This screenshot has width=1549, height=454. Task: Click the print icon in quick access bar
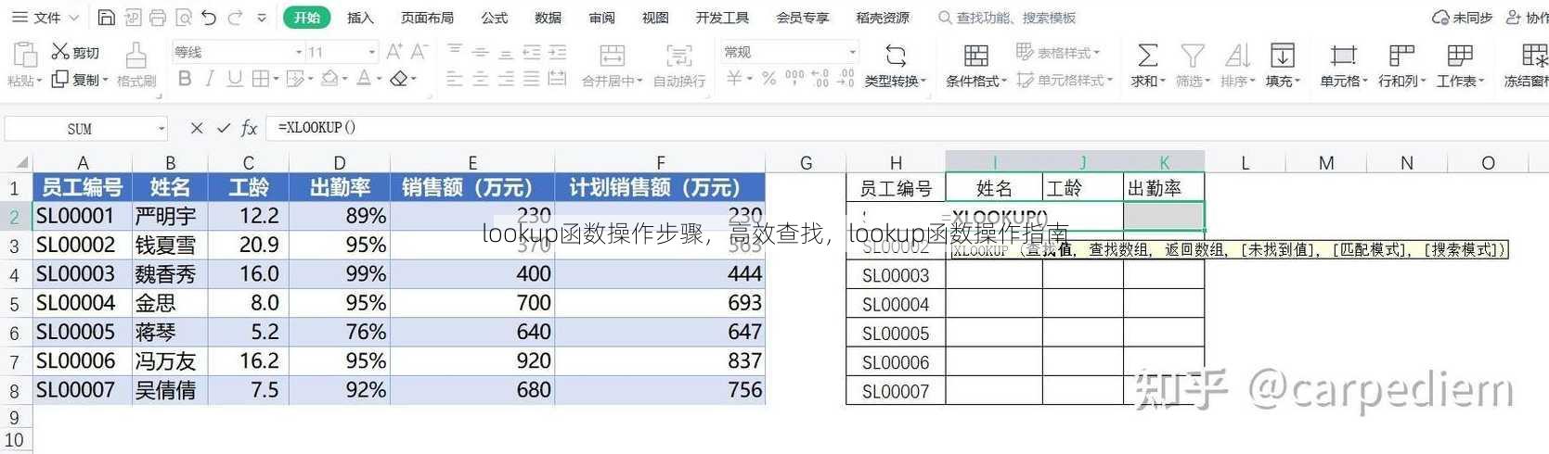[x=158, y=18]
